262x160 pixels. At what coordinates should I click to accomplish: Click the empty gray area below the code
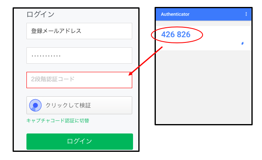click(203, 87)
